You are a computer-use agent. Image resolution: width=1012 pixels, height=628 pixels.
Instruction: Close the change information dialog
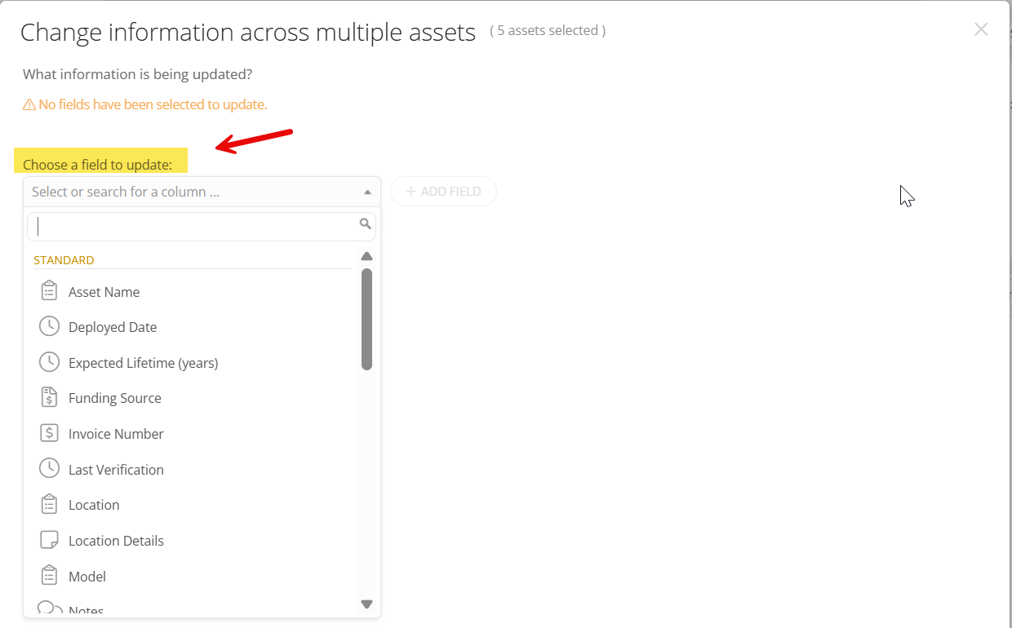[x=981, y=29]
